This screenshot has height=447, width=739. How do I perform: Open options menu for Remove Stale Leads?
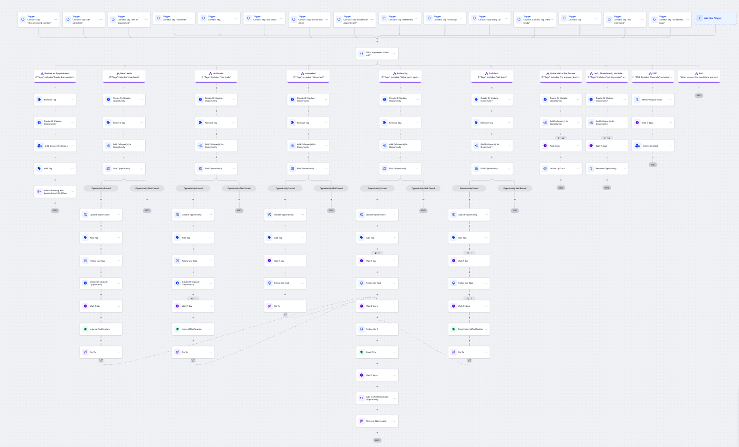pyautogui.click(x=394, y=421)
